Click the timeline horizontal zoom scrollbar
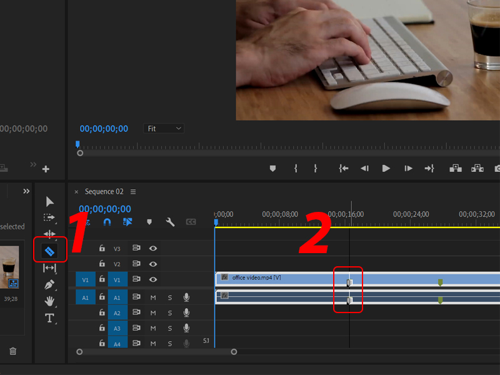 [157, 352]
